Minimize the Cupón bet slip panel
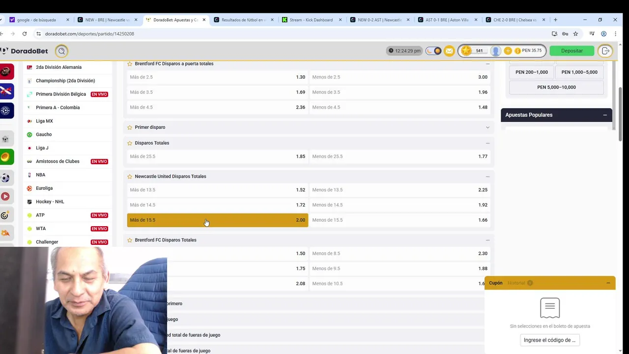Viewport: 629px width, 354px height. [x=608, y=283]
